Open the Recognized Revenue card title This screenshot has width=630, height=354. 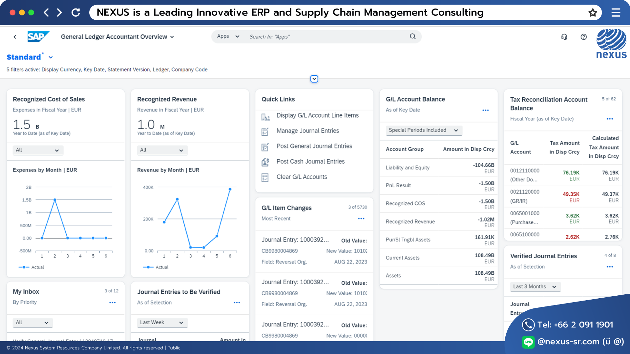167,99
